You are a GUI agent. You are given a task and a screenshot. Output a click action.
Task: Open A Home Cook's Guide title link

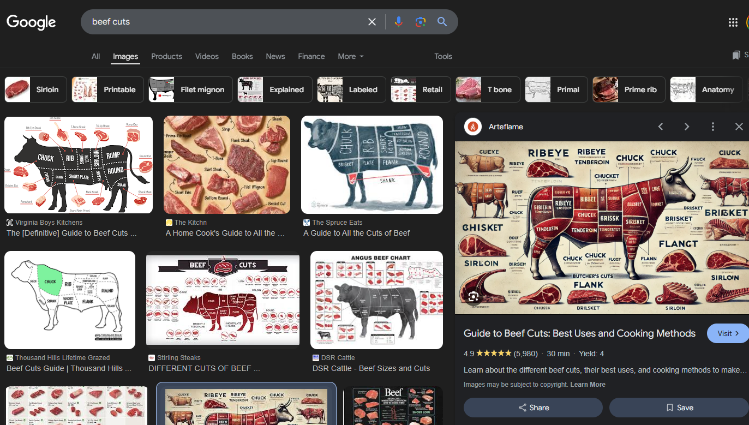pos(225,233)
